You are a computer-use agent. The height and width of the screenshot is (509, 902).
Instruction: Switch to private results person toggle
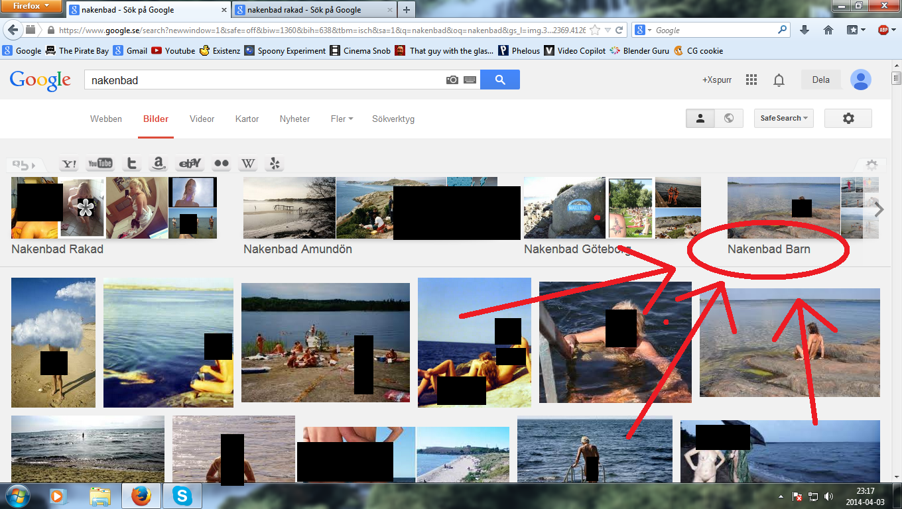700,119
